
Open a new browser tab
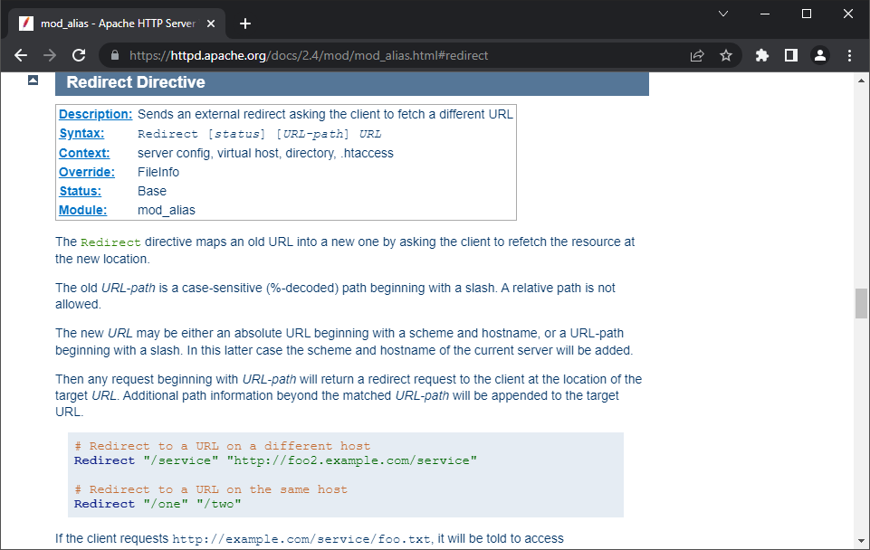tap(244, 24)
